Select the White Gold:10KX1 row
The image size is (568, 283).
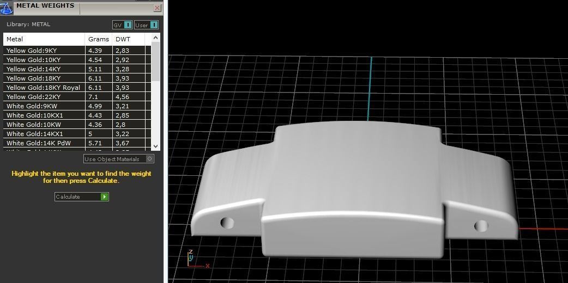pos(77,115)
